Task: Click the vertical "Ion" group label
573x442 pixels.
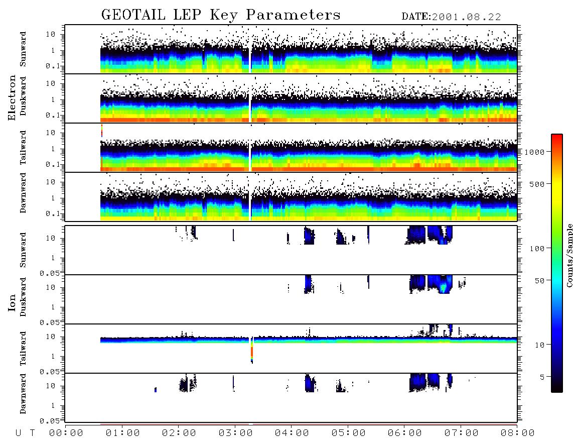Action: [x=12, y=302]
